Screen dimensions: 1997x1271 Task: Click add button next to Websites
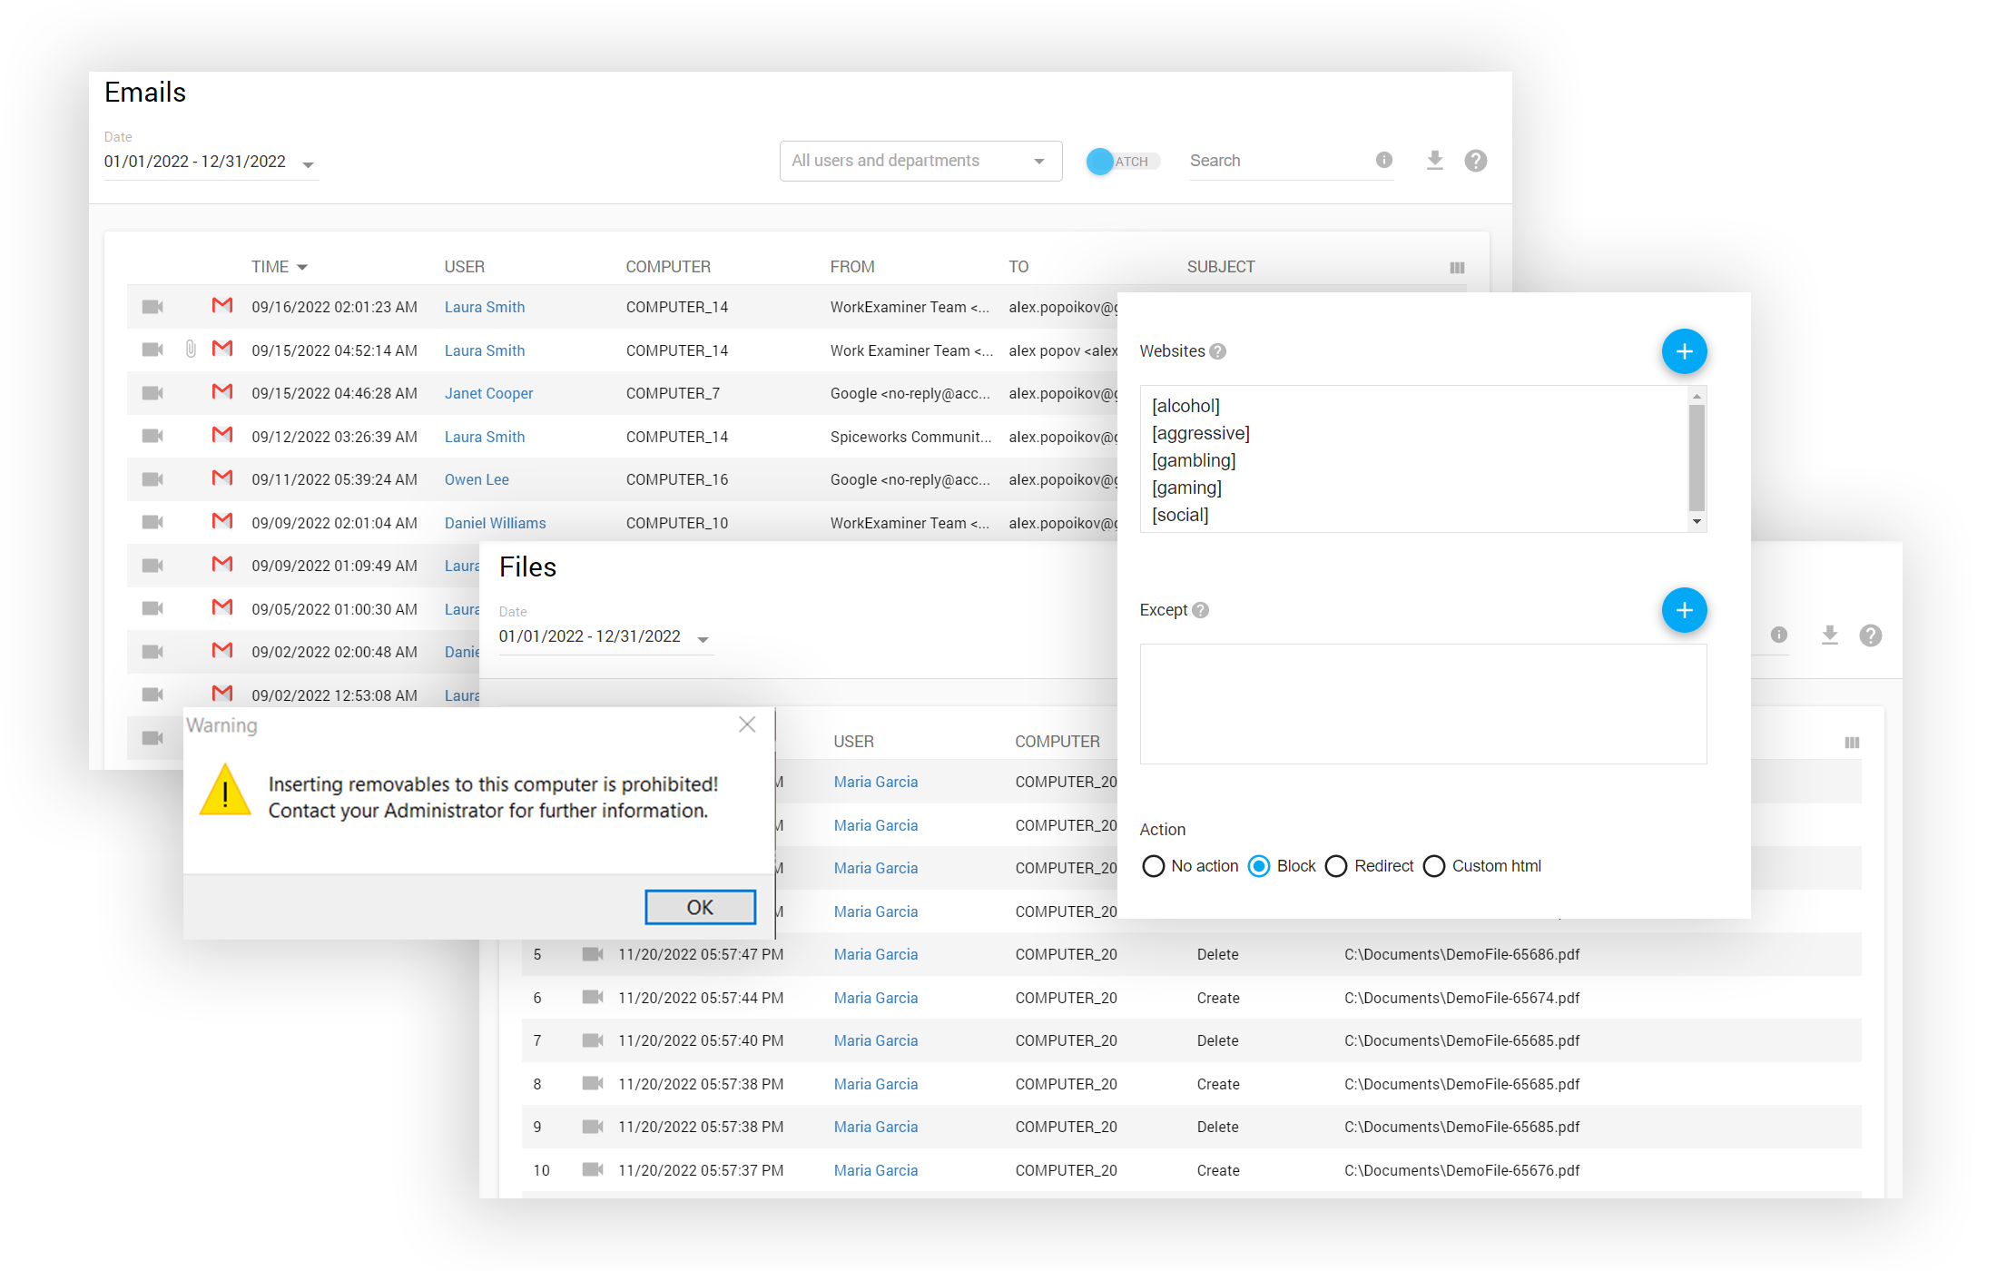tap(1683, 351)
